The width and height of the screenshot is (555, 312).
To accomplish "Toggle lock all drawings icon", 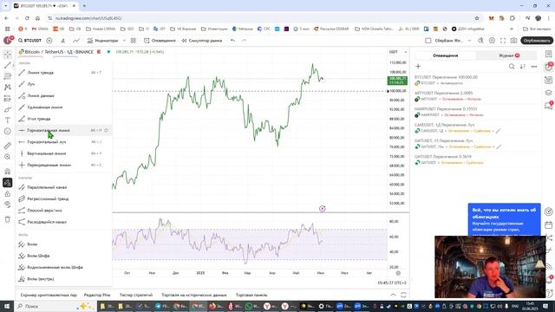I will coord(8,194).
